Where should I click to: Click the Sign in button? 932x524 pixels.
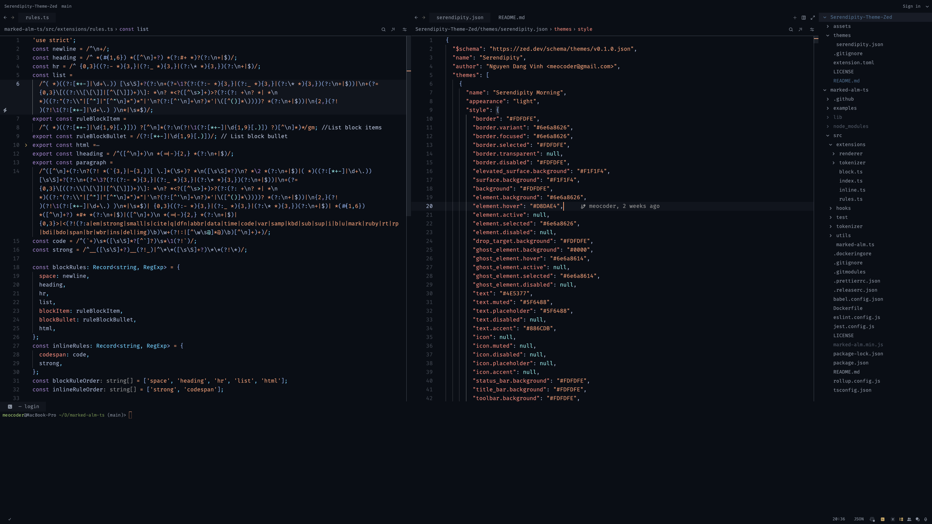pos(912,6)
